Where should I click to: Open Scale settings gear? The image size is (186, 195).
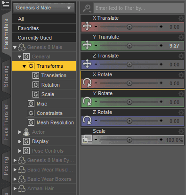pyautogui.click(x=181, y=131)
